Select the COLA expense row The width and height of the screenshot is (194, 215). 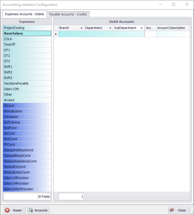click(x=27, y=39)
